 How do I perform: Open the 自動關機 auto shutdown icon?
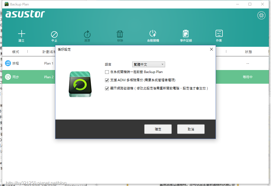(153, 34)
